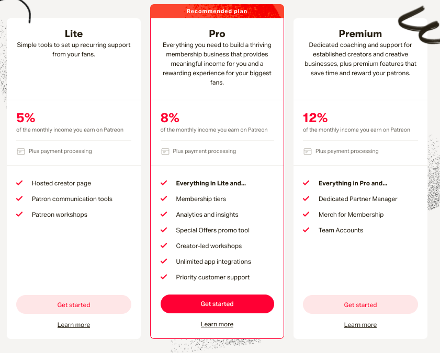The image size is (440, 353).
Task: Click the Premium plan 12% fee text
Action: (315, 117)
